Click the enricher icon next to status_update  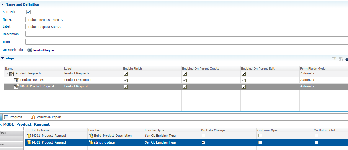pyautogui.click(x=91, y=142)
